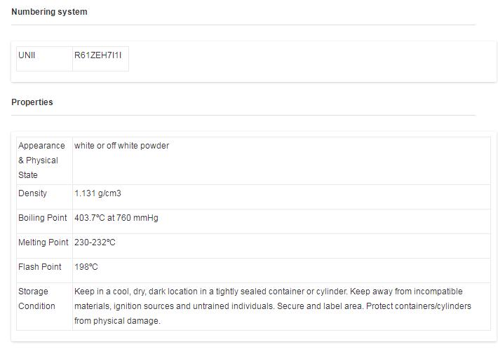The height and width of the screenshot is (349, 498).
Task: Click the white or off white powder value
Action: 121,146
